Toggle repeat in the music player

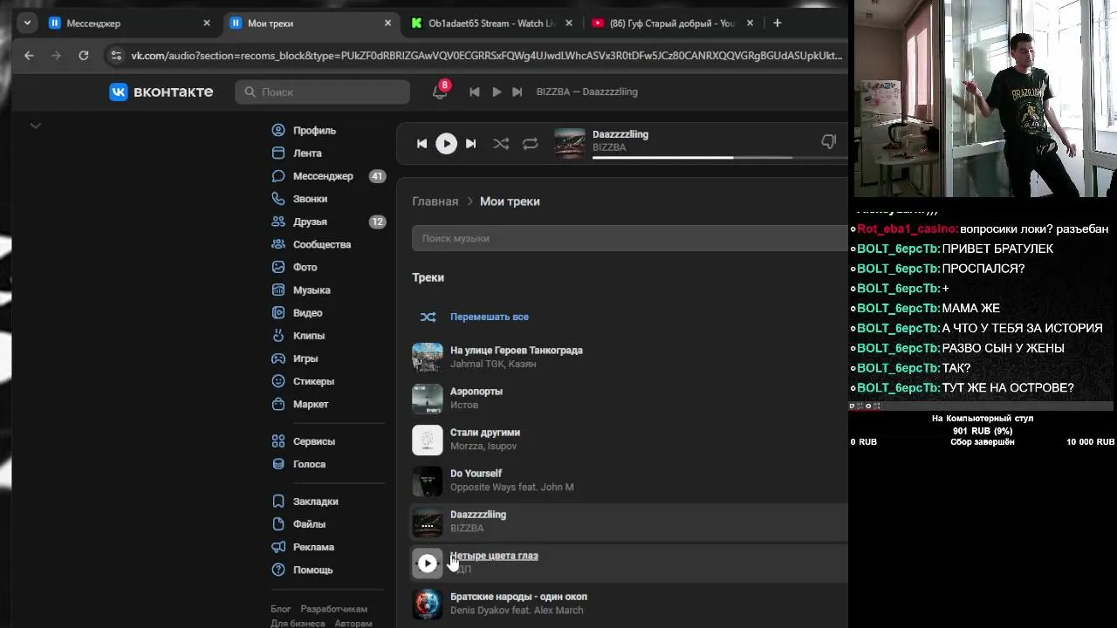coord(530,143)
